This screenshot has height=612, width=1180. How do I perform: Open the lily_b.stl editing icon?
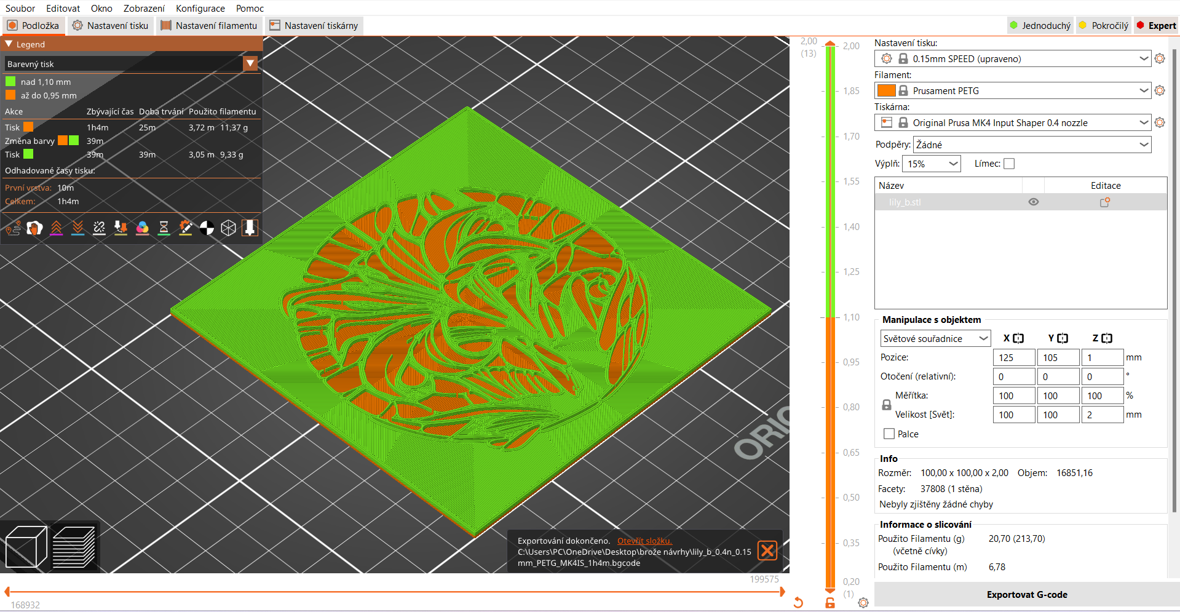tap(1105, 202)
